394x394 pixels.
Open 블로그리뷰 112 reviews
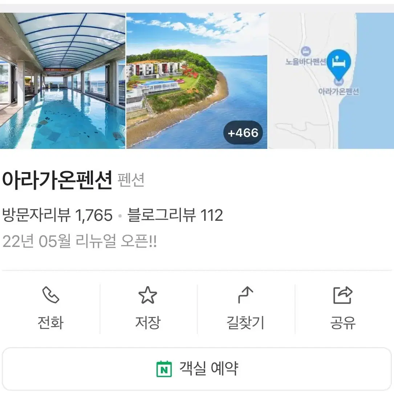click(175, 215)
